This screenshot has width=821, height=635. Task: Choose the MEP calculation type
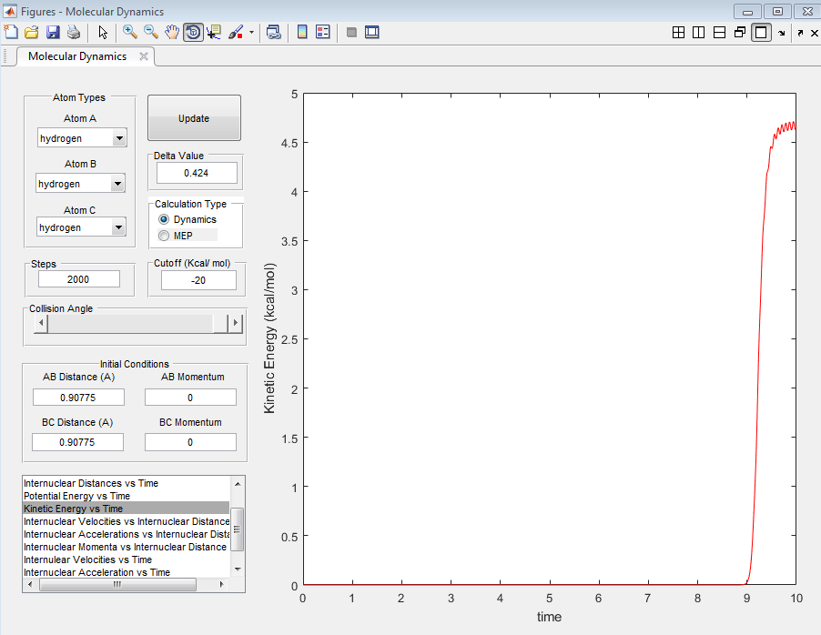point(164,236)
